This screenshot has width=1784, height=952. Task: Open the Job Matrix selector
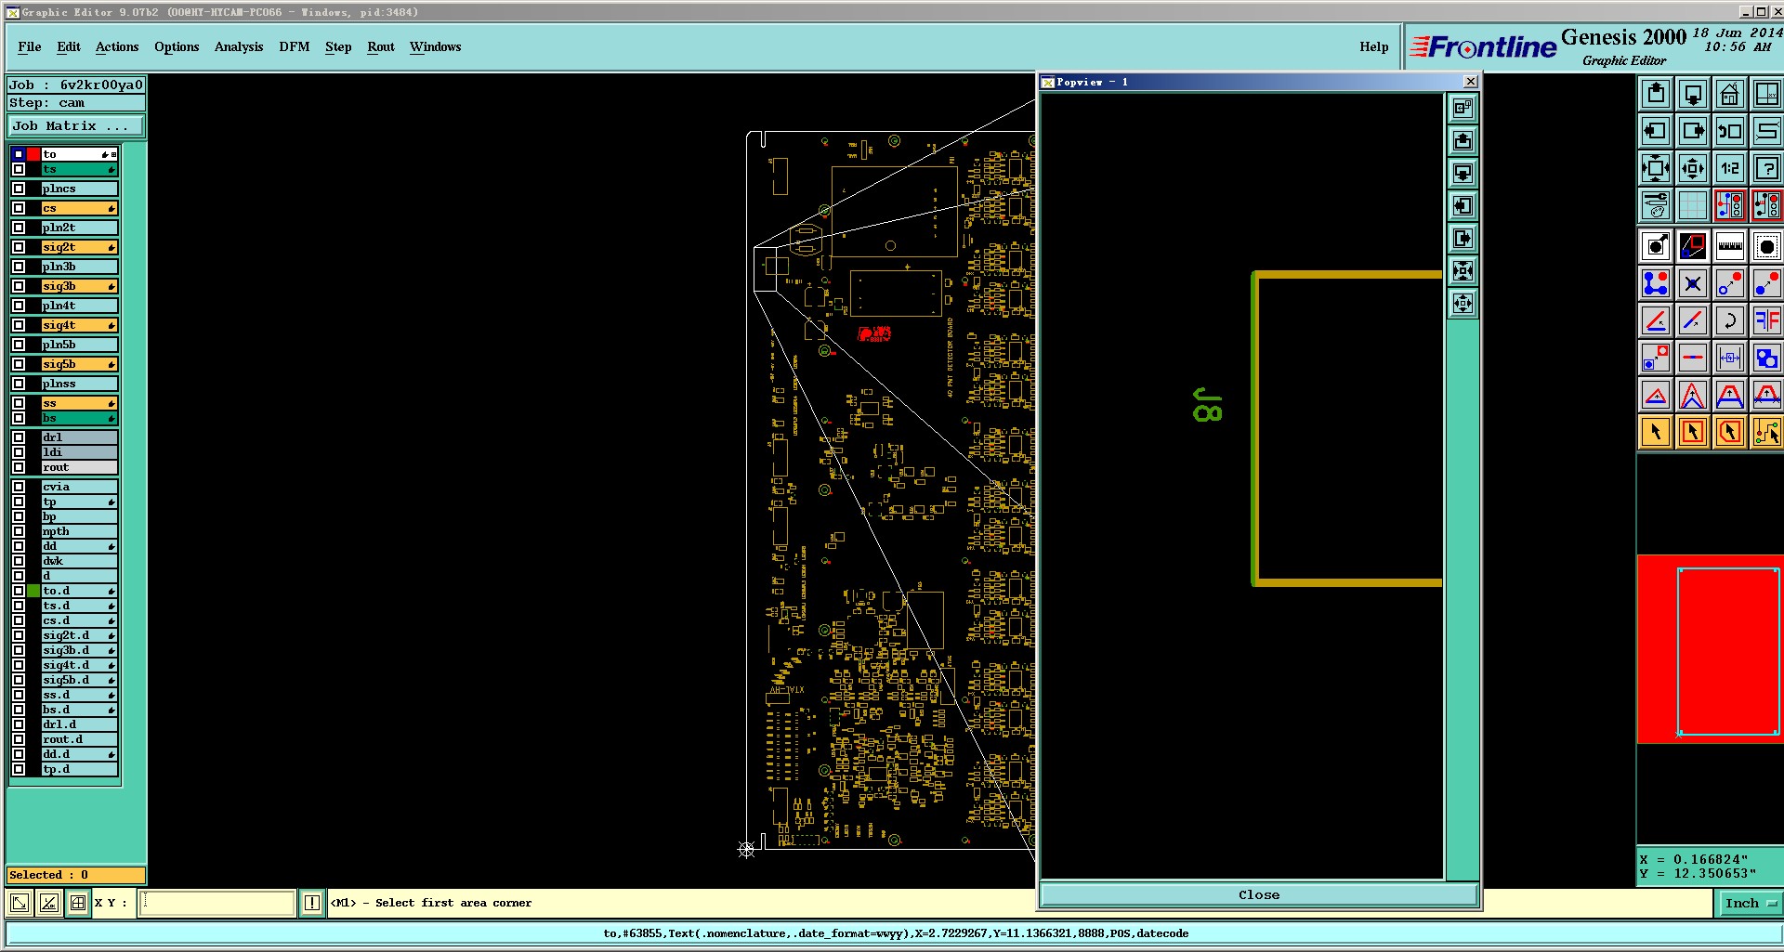(x=76, y=126)
